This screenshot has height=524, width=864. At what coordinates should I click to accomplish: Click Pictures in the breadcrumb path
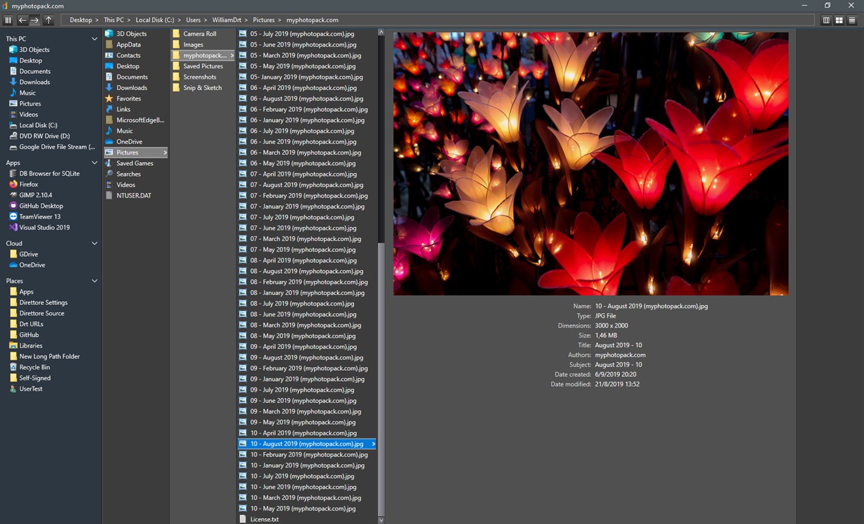[267, 19]
